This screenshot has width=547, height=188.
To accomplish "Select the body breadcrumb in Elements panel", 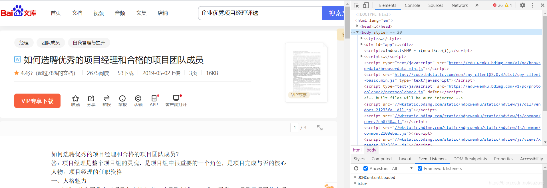I will 371,150.
